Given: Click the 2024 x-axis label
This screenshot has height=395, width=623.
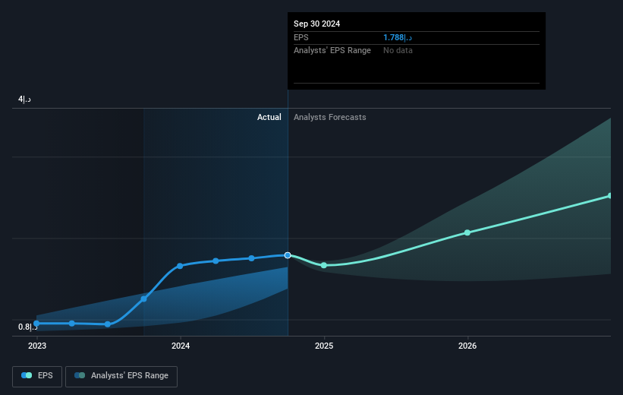Looking at the screenshot, I should pos(181,346).
